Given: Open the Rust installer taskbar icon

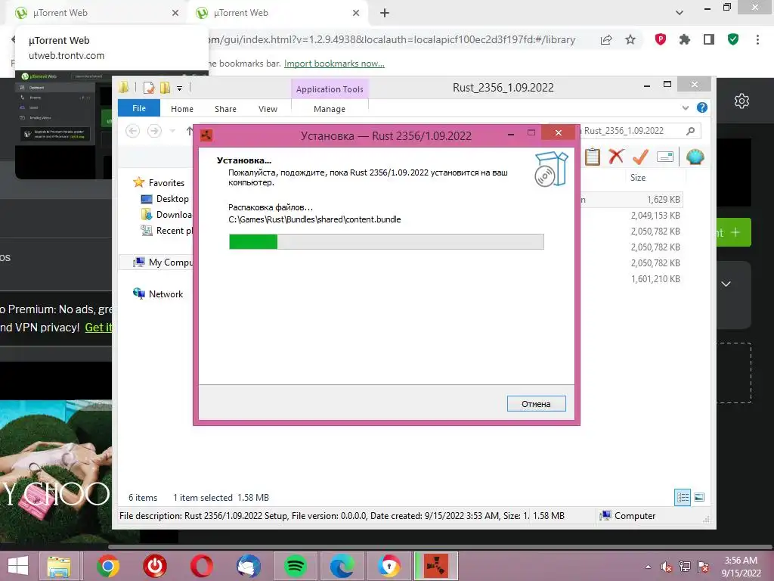Looking at the screenshot, I should tap(436, 566).
